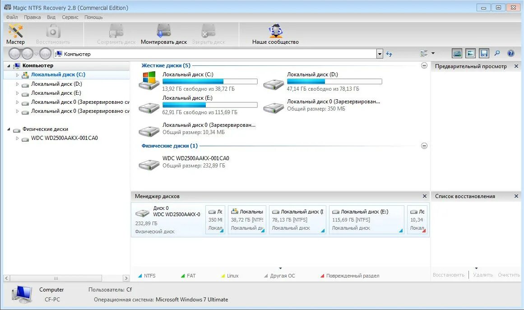Click the Закрыть диск toolbar icon
This screenshot has width=524, height=310.
click(x=208, y=31)
